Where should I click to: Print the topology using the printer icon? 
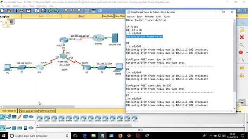pyautogui.click(x=22, y=11)
